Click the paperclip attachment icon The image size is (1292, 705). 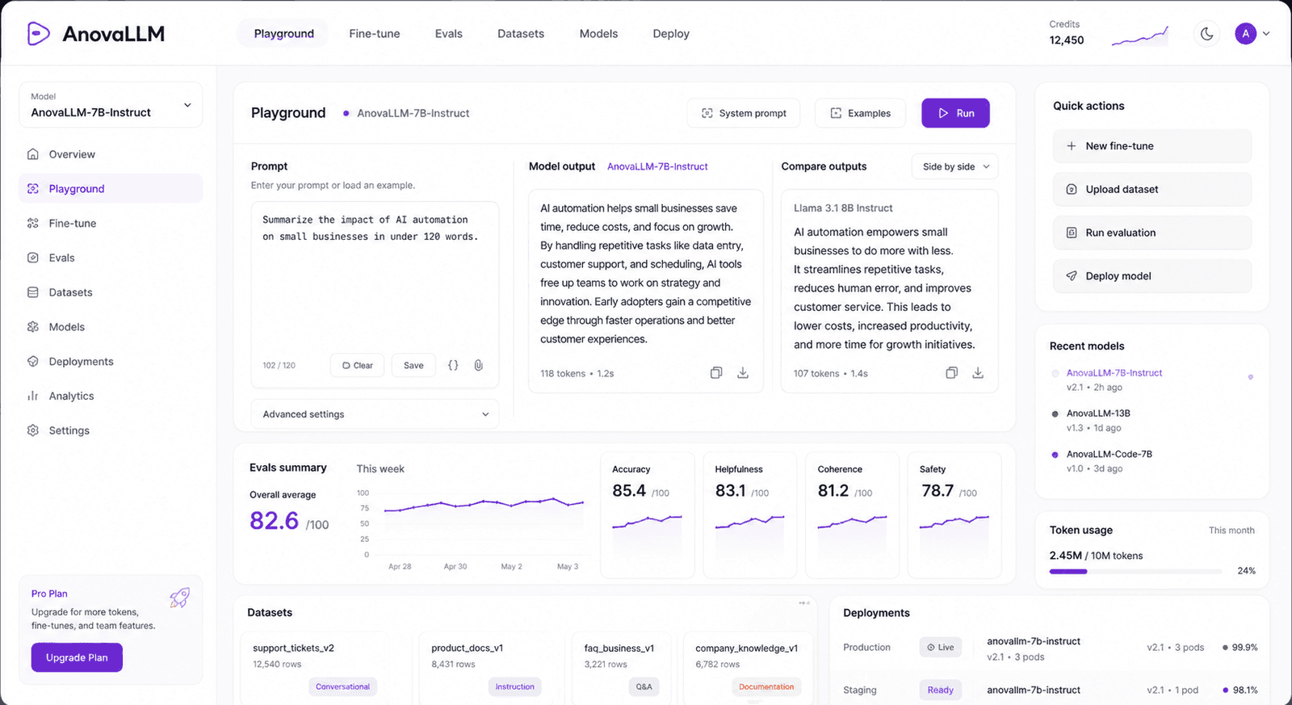pyautogui.click(x=479, y=366)
